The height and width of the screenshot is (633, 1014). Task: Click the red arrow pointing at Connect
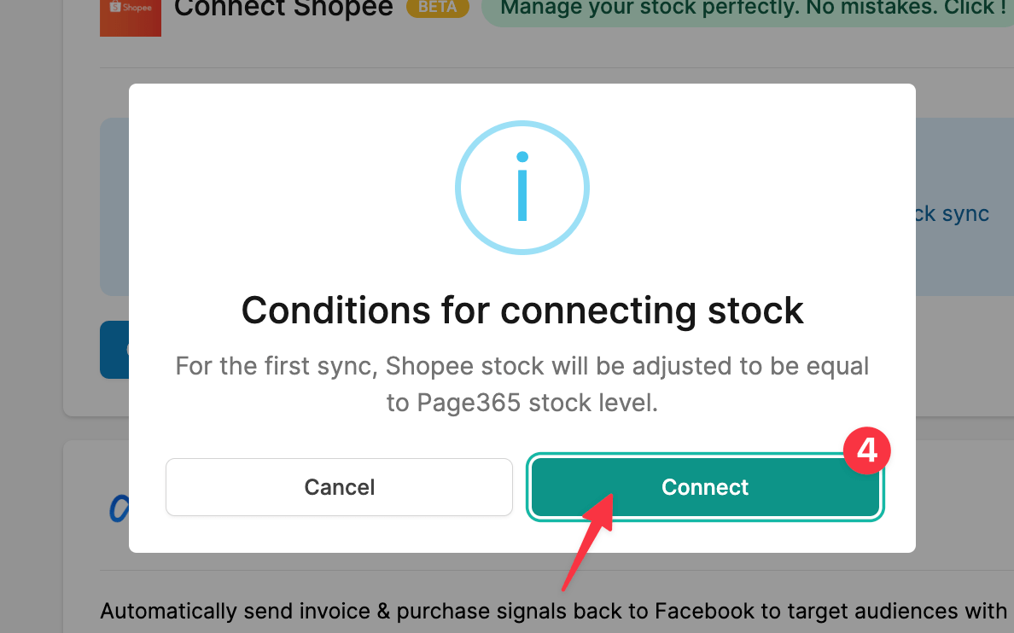589,546
